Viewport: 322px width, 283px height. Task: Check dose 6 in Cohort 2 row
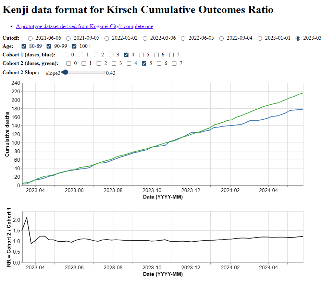[159, 64]
